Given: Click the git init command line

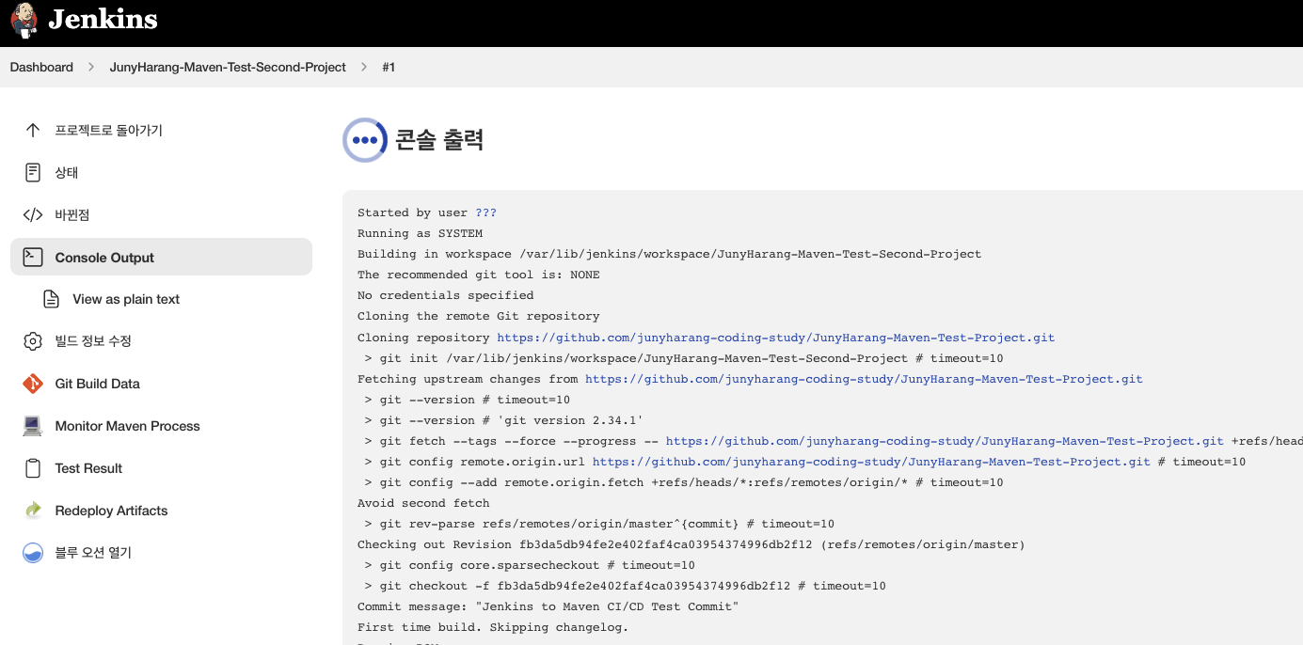Looking at the screenshot, I should click(x=684, y=358).
